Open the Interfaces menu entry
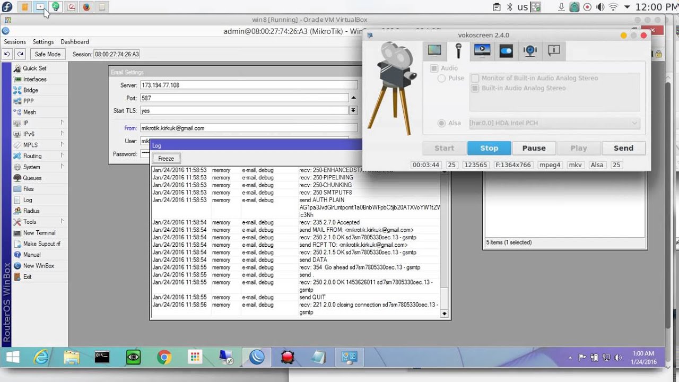The height and width of the screenshot is (382, 679). (34, 79)
